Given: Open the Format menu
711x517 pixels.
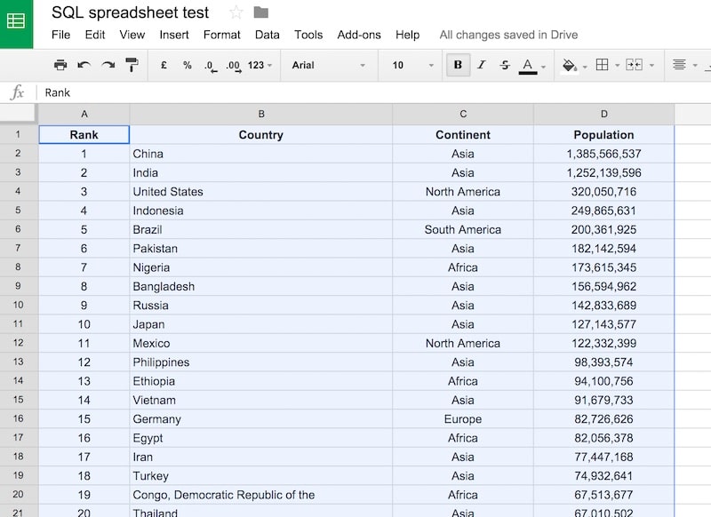Looking at the screenshot, I should [x=221, y=35].
